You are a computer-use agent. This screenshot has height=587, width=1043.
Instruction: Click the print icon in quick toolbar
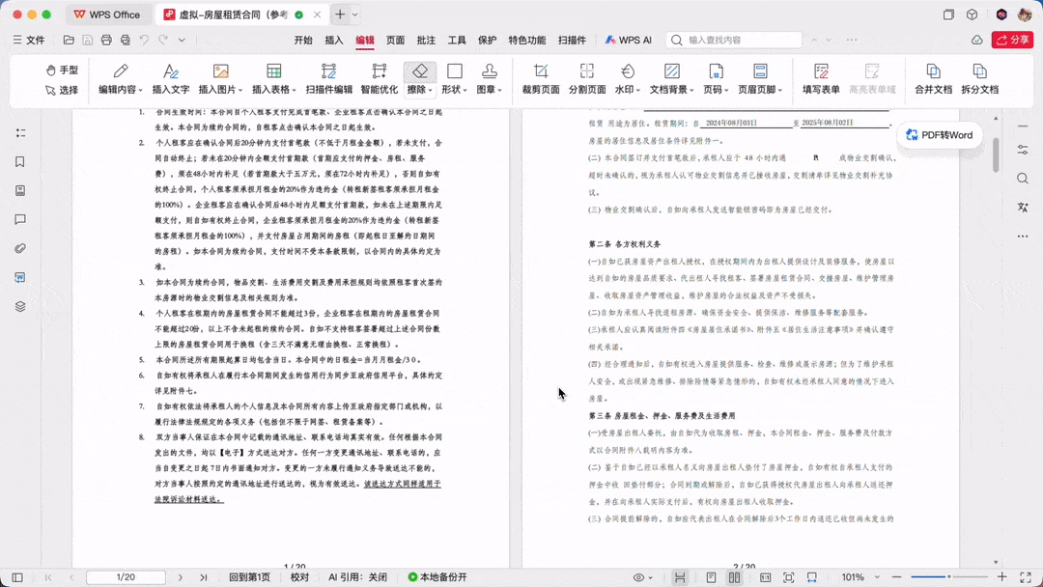pos(106,40)
